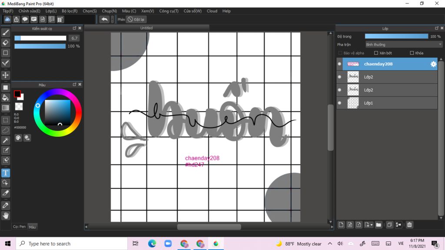Select the Eraser tool
445x250 pixels.
point(5,43)
